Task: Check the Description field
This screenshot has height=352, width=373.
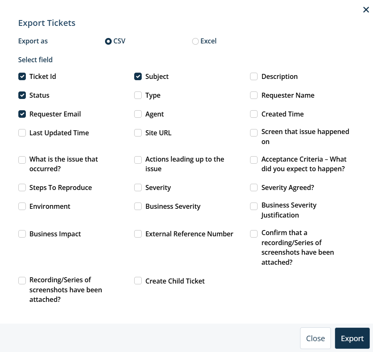Action: [254, 76]
